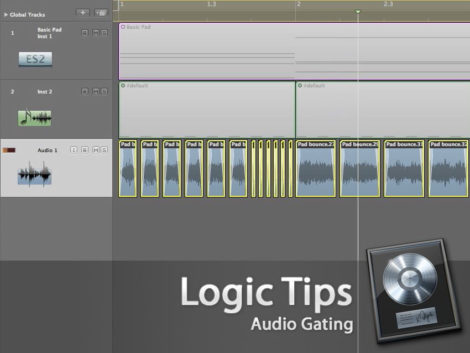
Task: Click the plus icon to add a new track
Action: coord(83,13)
